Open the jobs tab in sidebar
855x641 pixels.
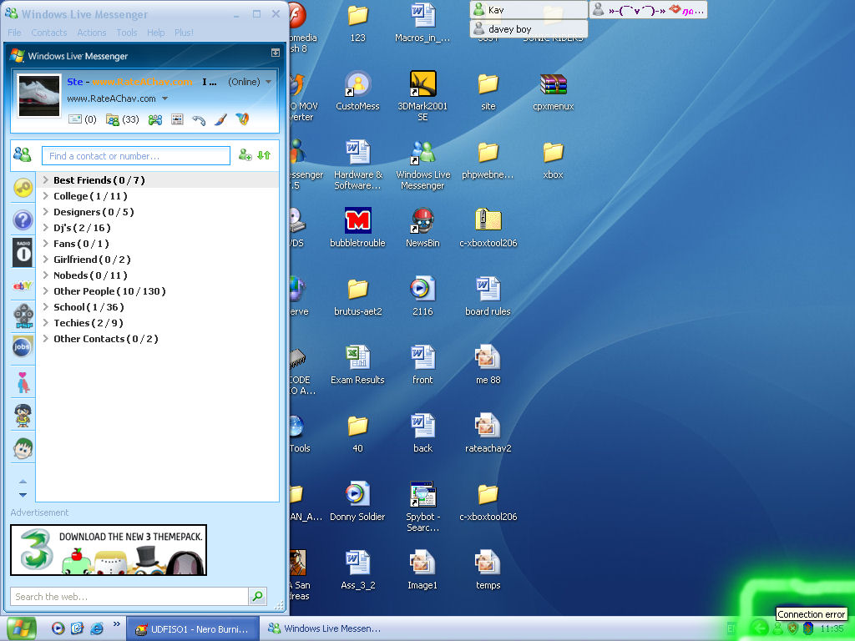pos(23,346)
